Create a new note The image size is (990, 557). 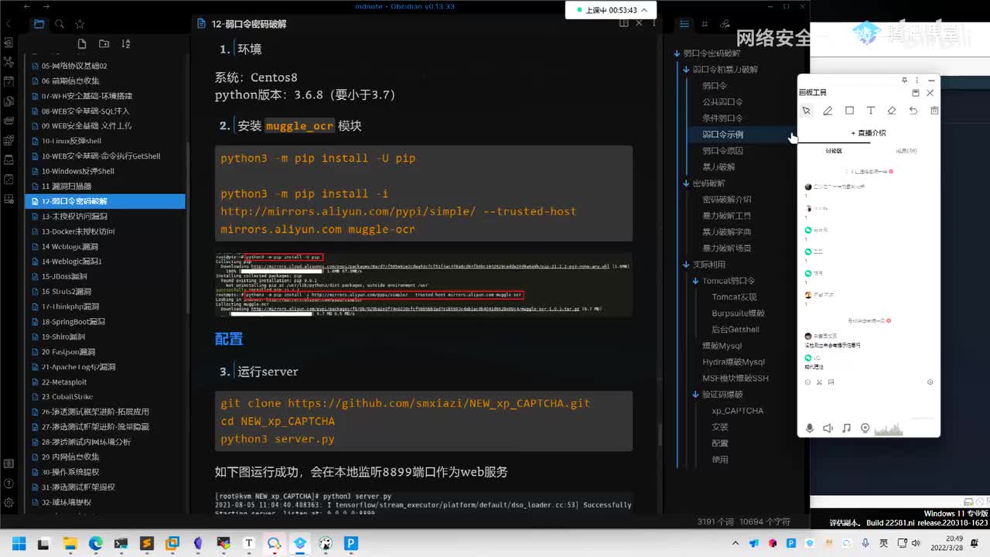point(82,44)
